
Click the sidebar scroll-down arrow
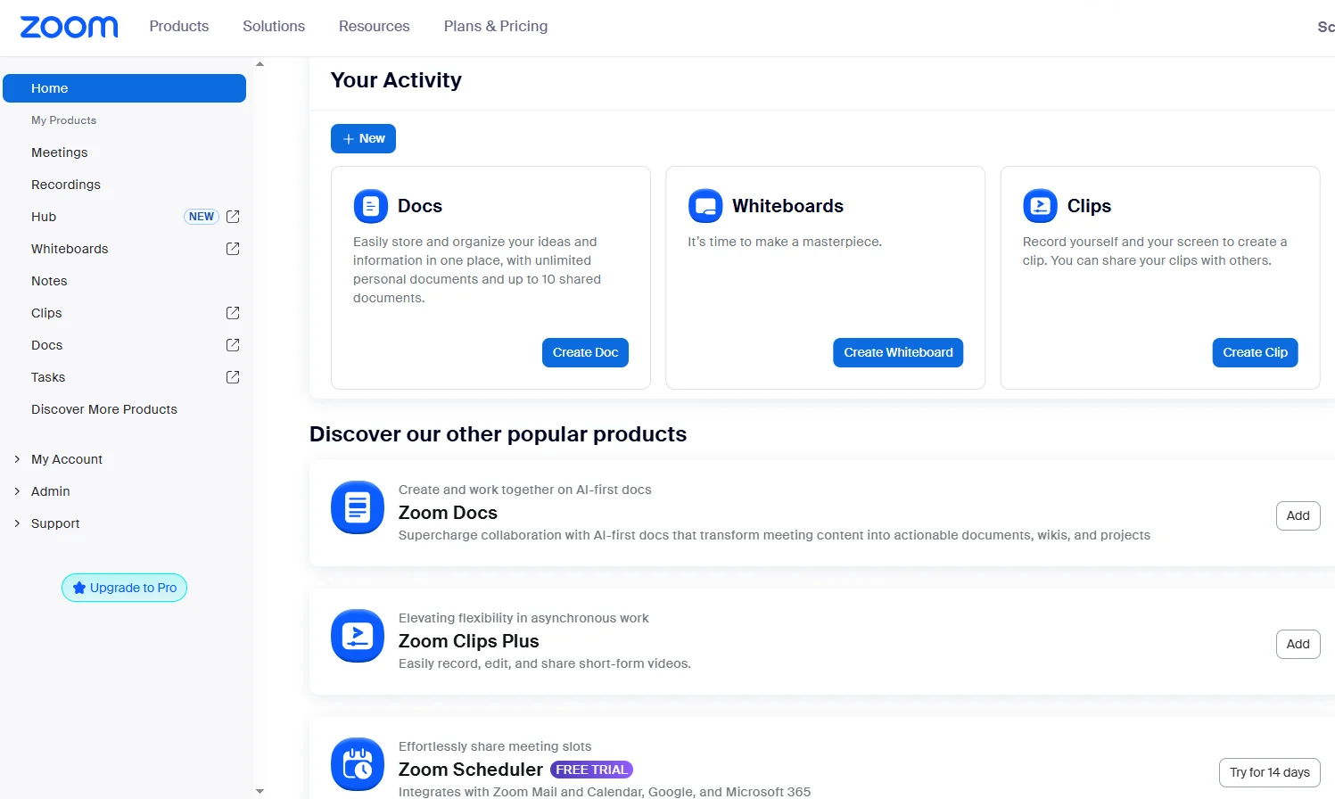(260, 790)
